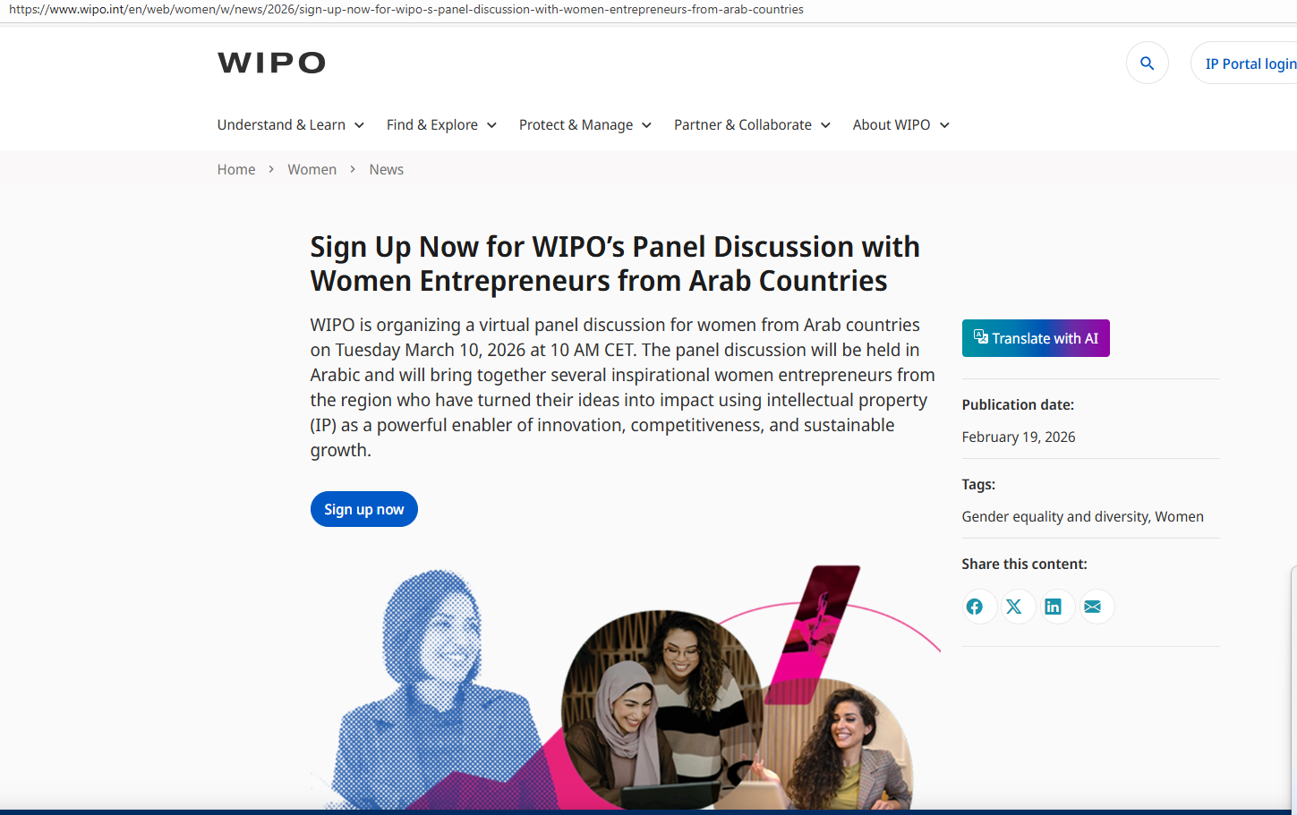Expand the Find & Explore menu
This screenshot has width=1297, height=815.
(441, 124)
